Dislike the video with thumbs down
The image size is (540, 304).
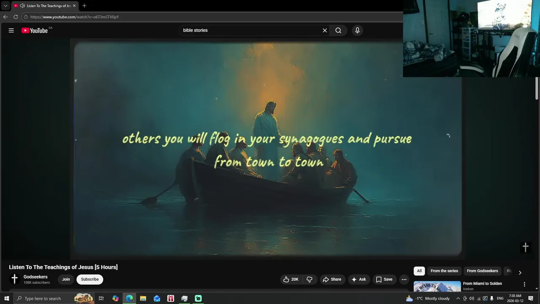tap(310, 280)
